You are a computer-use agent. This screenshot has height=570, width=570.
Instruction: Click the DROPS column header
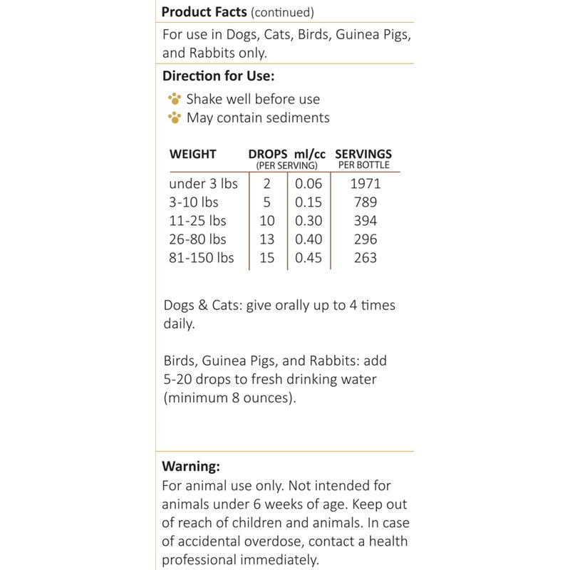tap(267, 154)
